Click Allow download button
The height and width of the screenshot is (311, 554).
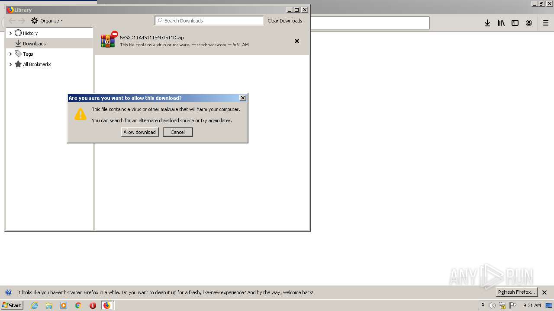point(140,132)
